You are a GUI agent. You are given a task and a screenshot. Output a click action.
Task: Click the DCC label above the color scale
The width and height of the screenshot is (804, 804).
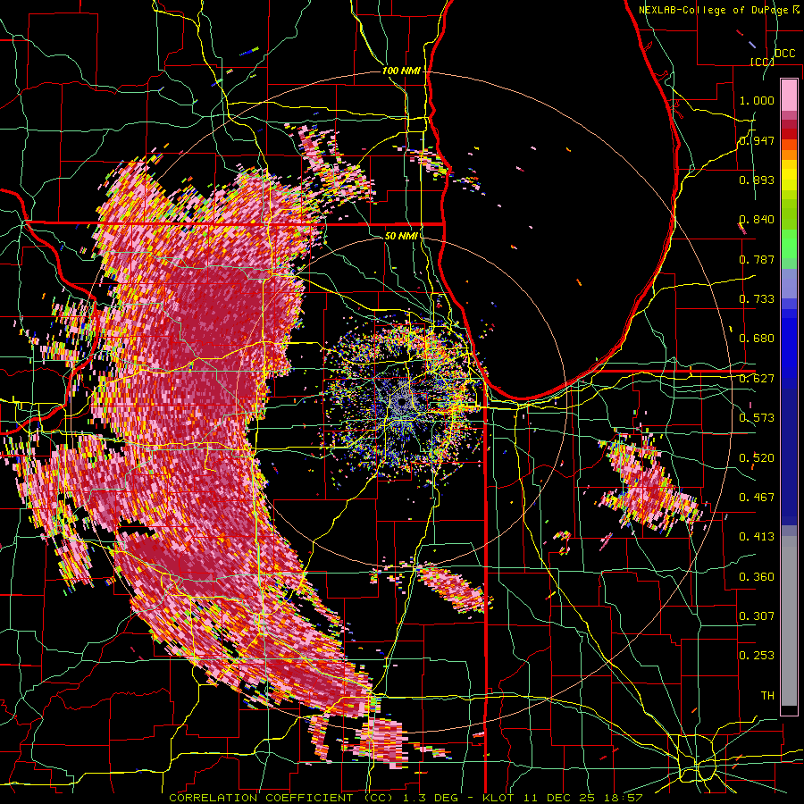coord(784,54)
